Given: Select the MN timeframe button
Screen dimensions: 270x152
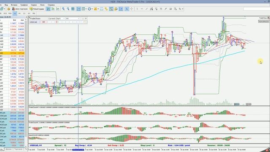Looking at the screenshot, I should [x=34, y=13].
